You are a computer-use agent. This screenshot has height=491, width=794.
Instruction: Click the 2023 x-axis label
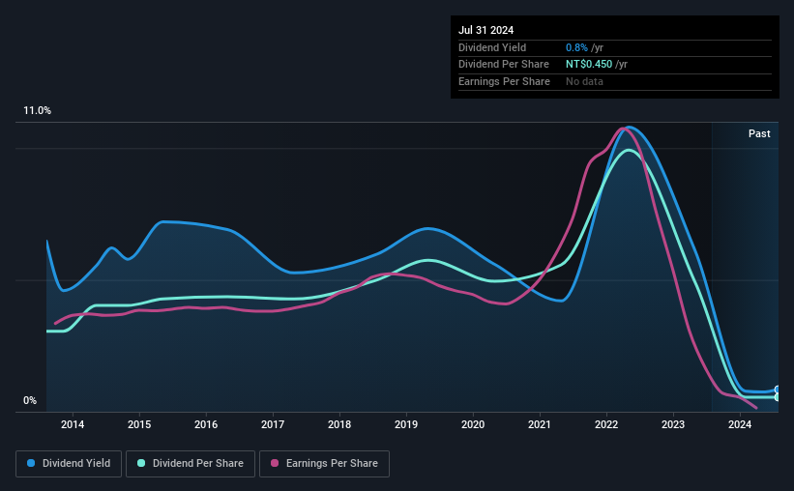pyautogui.click(x=673, y=424)
